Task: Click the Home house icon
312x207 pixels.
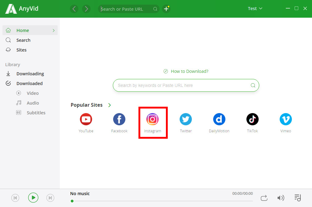Action: click(x=8, y=30)
